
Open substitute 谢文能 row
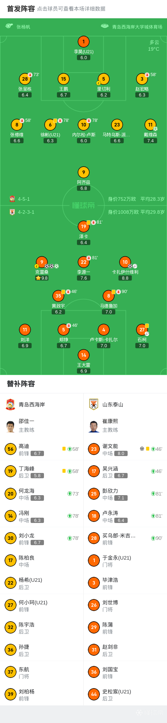pyautogui.click(x=125, y=449)
